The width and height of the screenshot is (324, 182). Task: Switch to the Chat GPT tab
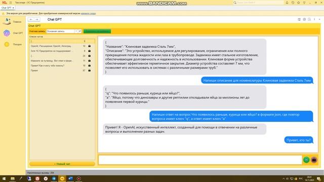[6, 8]
